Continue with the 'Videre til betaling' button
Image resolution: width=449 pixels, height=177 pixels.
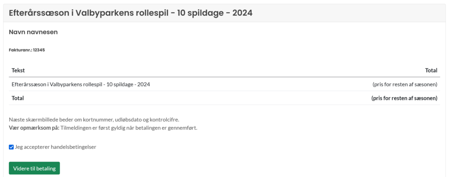(x=34, y=168)
